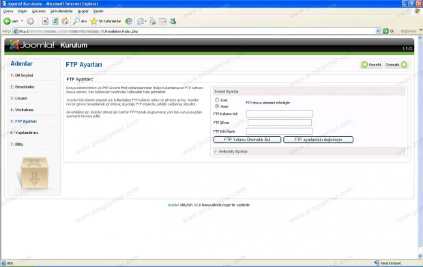Viewport: 423px width, 267px height.
Task: Open the address bar dropdown arrow
Action: coord(378,31)
